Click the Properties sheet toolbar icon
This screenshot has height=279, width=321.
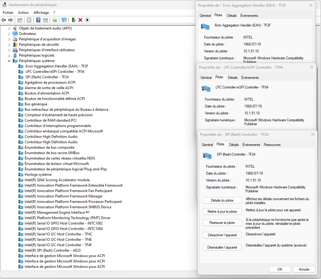(29, 20)
